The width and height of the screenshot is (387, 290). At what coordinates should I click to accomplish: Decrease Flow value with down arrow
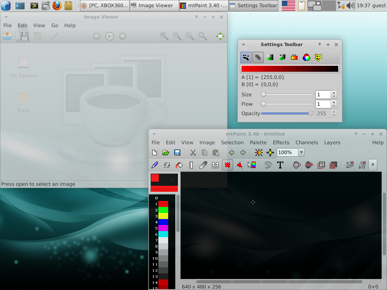tap(334, 106)
